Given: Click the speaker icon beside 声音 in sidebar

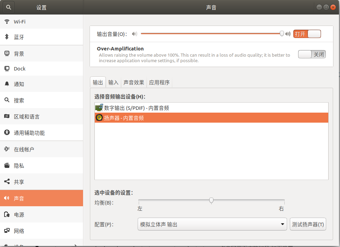Looking at the screenshot, I should coord(7,198).
